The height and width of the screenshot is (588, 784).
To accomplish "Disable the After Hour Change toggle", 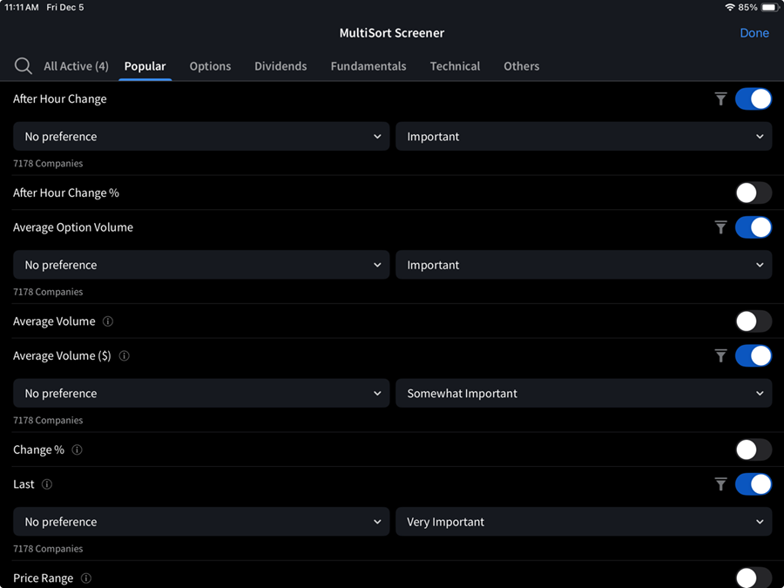I will click(x=753, y=98).
